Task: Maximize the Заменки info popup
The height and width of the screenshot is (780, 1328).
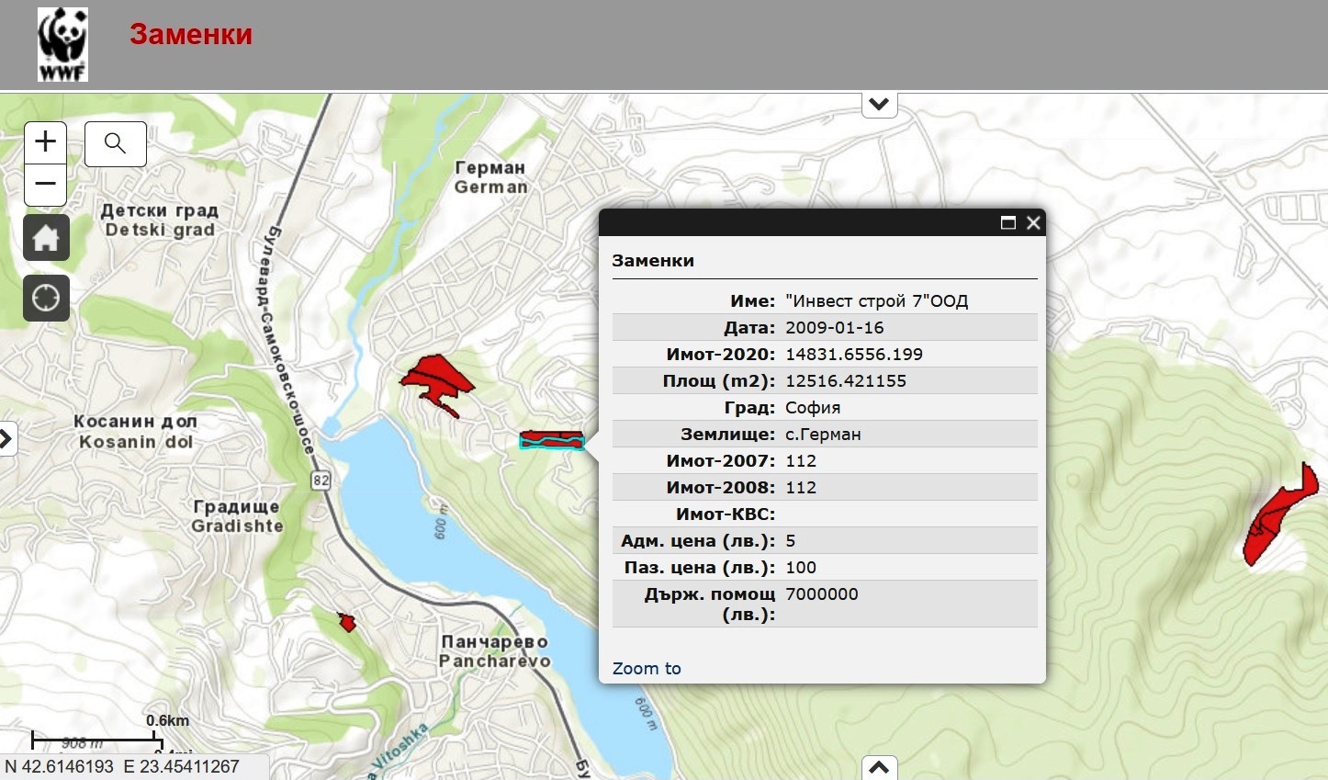Action: pyautogui.click(x=1007, y=223)
